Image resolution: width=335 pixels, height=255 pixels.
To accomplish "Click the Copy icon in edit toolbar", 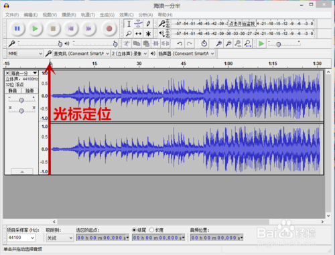I will click(136, 44).
